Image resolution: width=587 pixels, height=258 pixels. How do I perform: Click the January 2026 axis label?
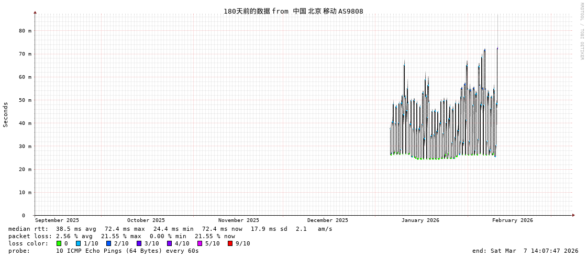[x=420, y=220]
